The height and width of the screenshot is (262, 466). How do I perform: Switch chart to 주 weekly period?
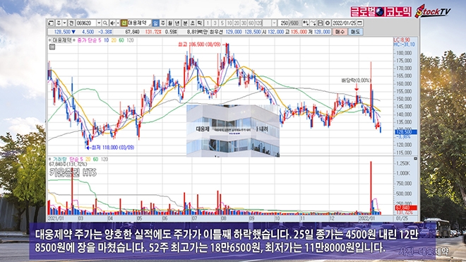tap(163, 23)
